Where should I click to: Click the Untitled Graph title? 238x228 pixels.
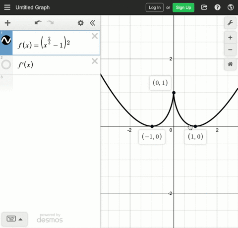click(33, 7)
